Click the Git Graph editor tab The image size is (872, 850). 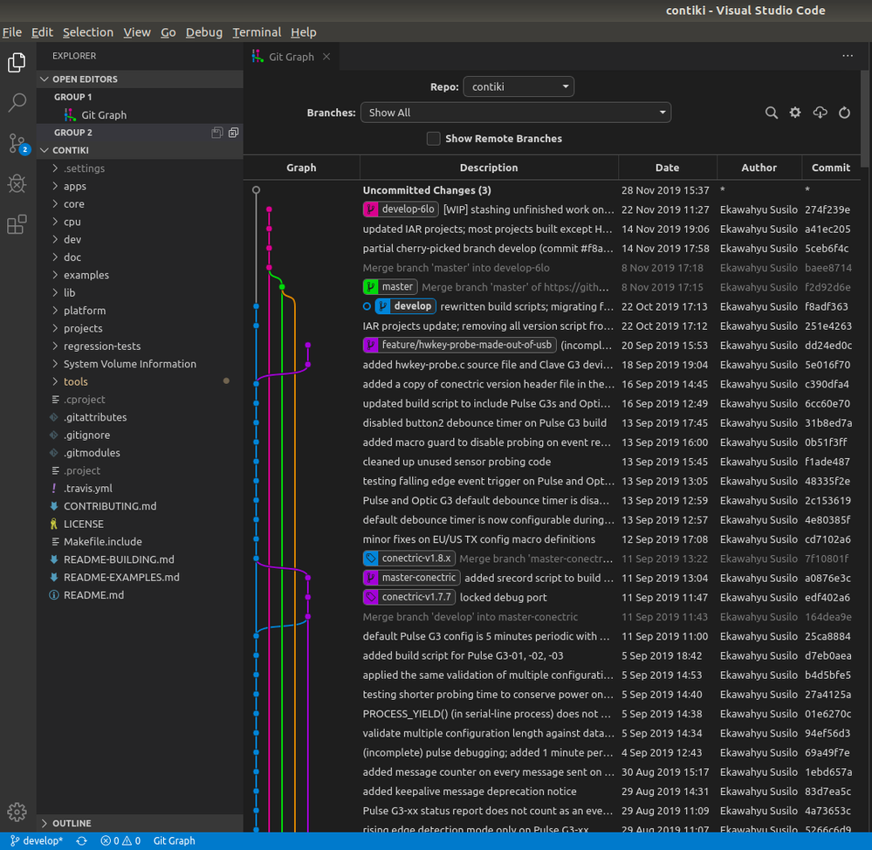point(284,54)
